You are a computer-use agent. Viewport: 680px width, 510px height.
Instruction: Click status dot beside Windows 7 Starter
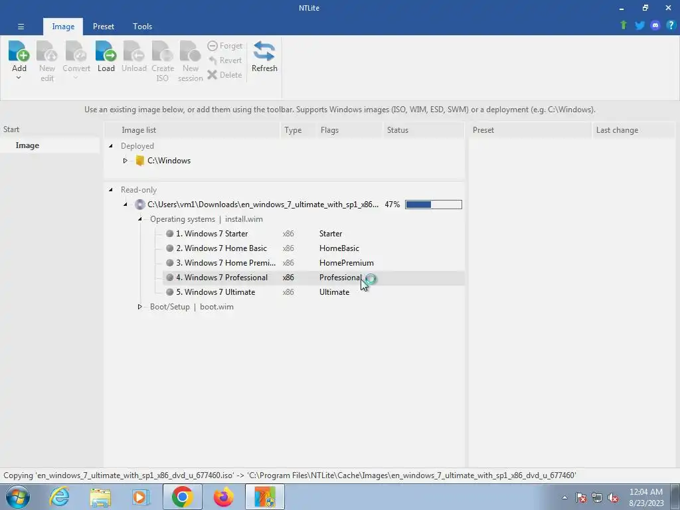tap(169, 233)
